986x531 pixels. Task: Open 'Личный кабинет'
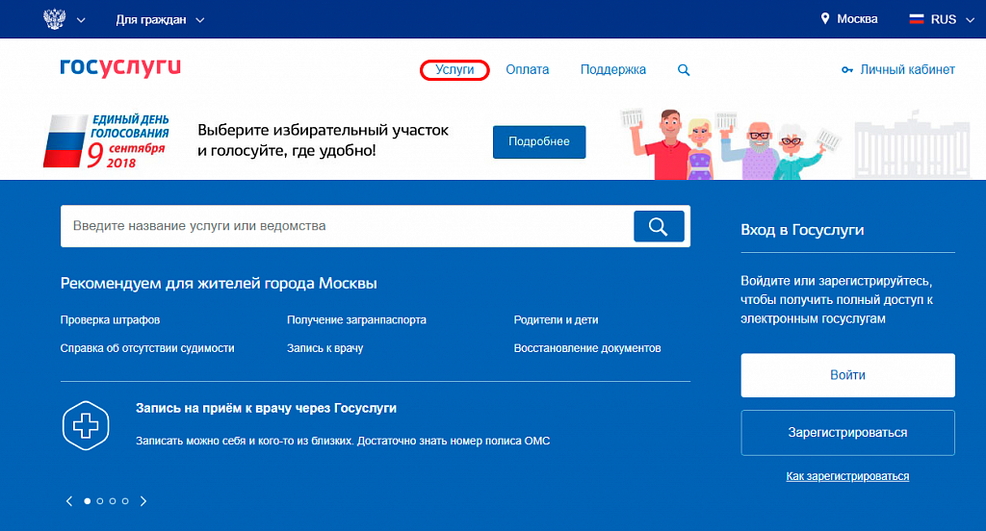click(907, 70)
